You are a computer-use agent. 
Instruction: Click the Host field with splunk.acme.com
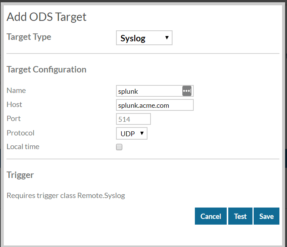click(155, 105)
